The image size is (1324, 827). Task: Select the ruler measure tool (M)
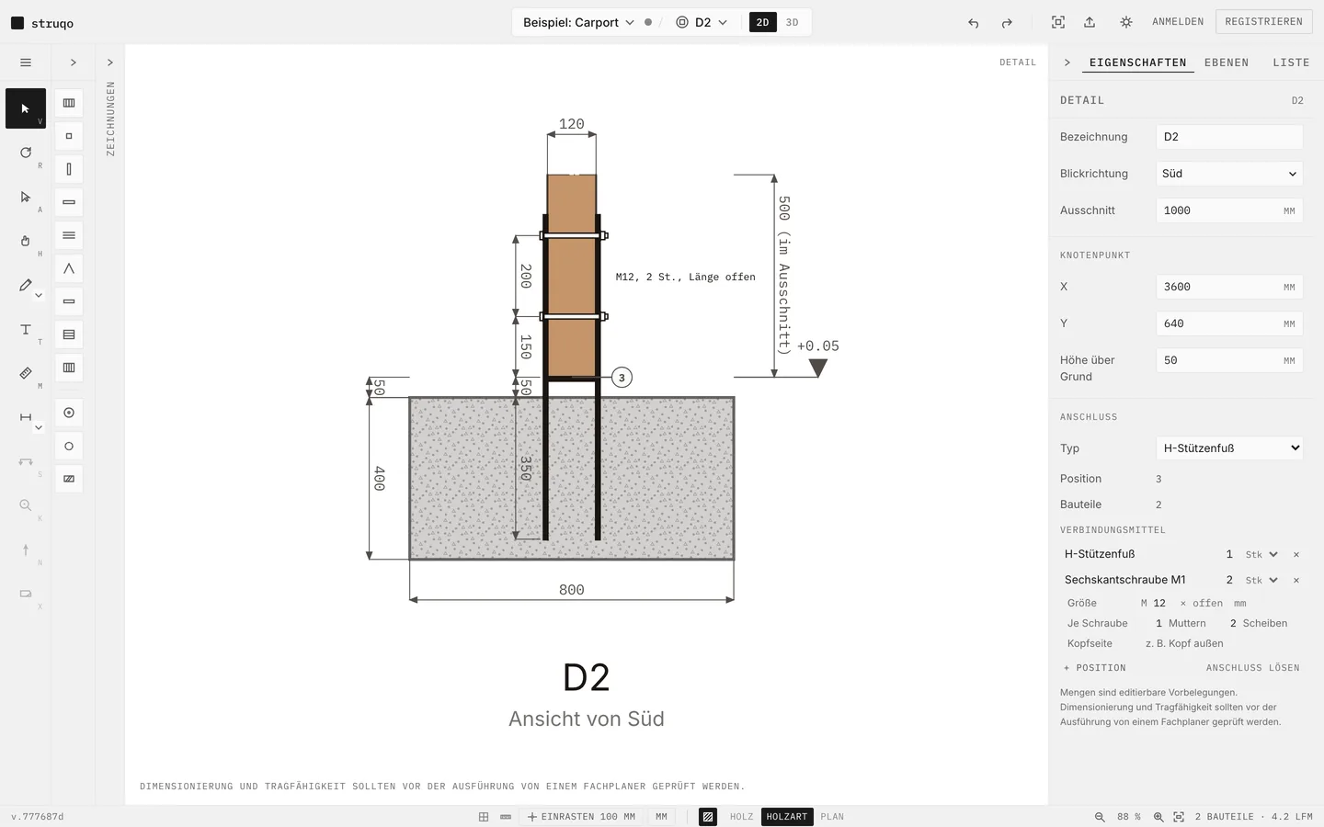point(26,373)
